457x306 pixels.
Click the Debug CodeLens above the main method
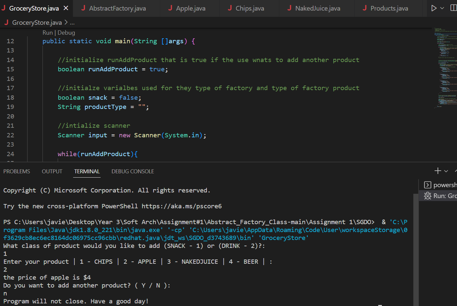(66, 32)
